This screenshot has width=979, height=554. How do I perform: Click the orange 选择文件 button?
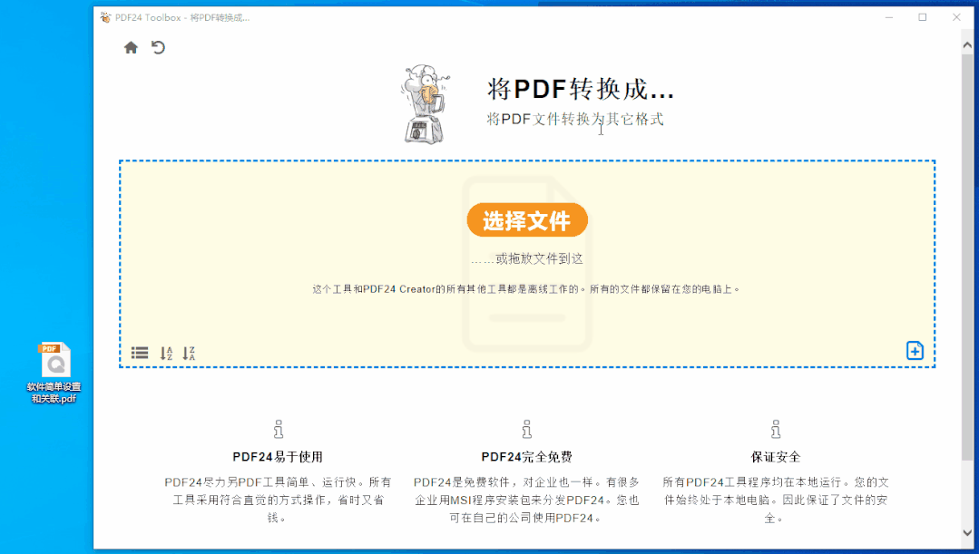527,220
